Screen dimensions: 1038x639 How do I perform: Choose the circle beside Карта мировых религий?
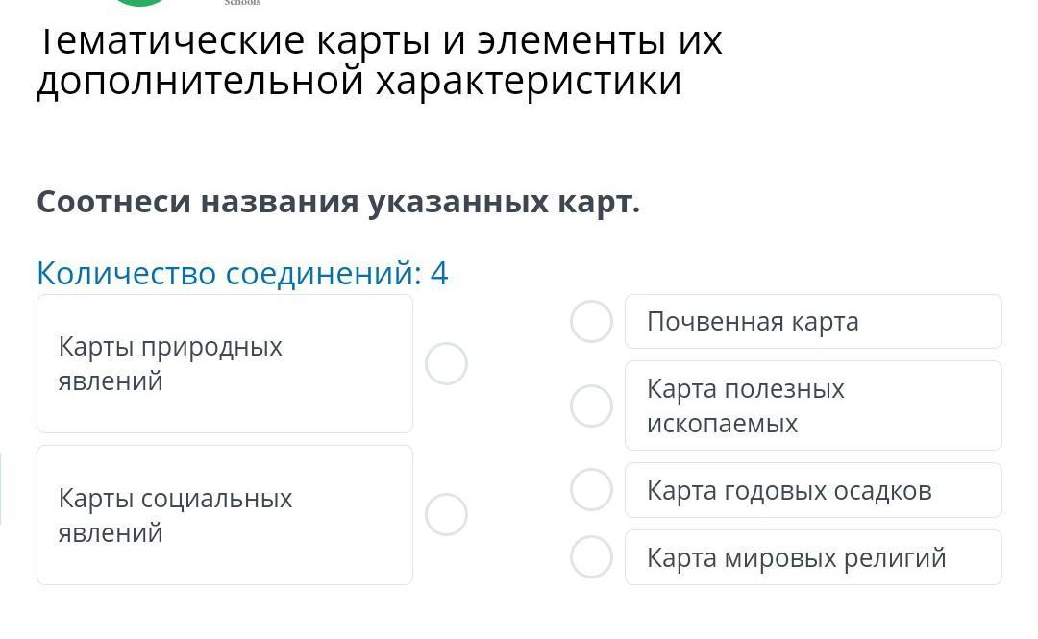[x=591, y=557]
